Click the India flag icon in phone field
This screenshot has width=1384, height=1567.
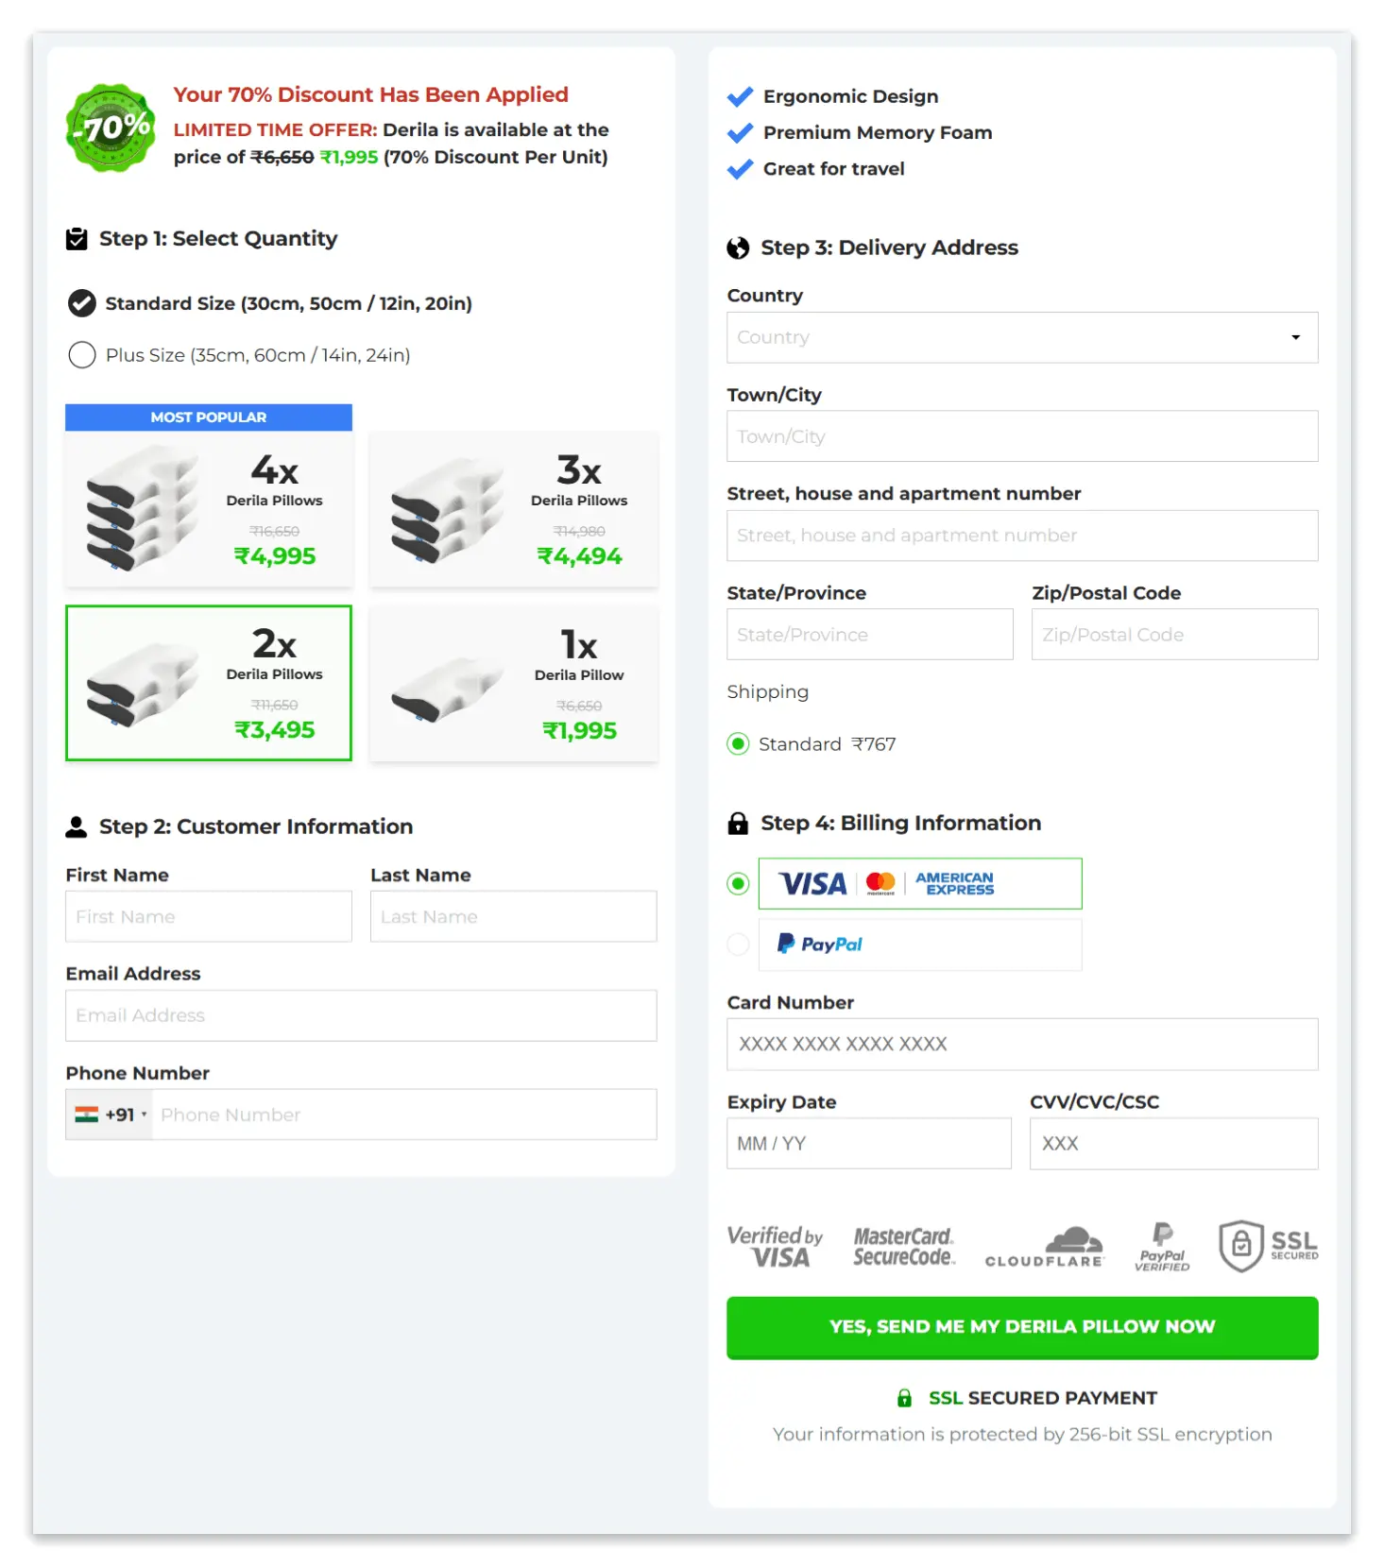pyautogui.click(x=87, y=1115)
